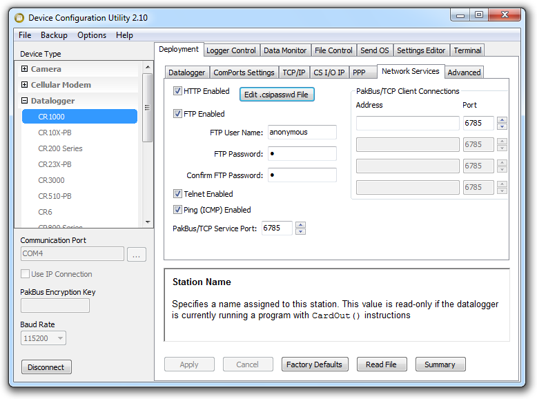Click Edit .csipasswd File button
The height and width of the screenshot is (399, 537).
(x=277, y=95)
